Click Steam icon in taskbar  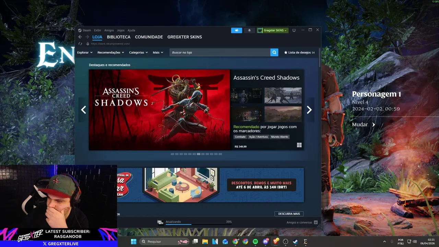295,242
